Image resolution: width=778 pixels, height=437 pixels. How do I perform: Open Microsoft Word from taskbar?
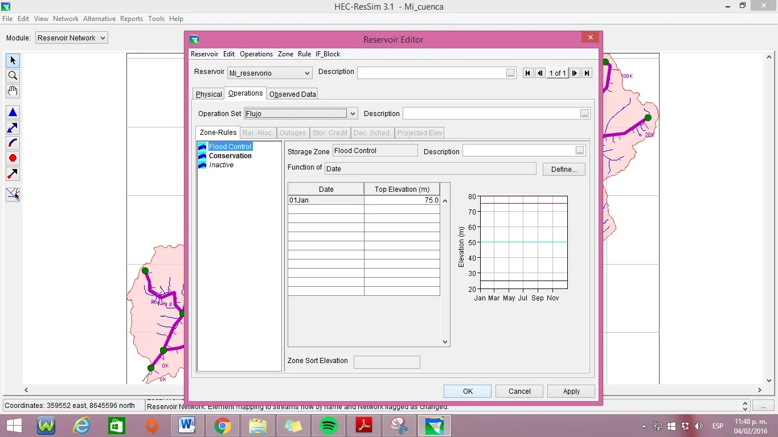(x=187, y=426)
